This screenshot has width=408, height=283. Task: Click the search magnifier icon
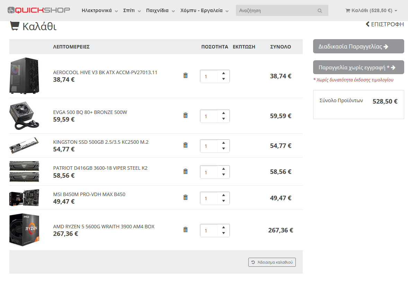[320, 11]
